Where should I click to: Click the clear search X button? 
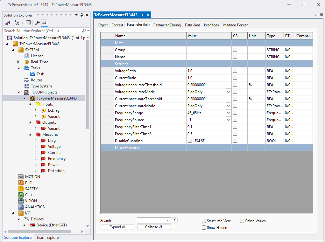(x=175, y=220)
